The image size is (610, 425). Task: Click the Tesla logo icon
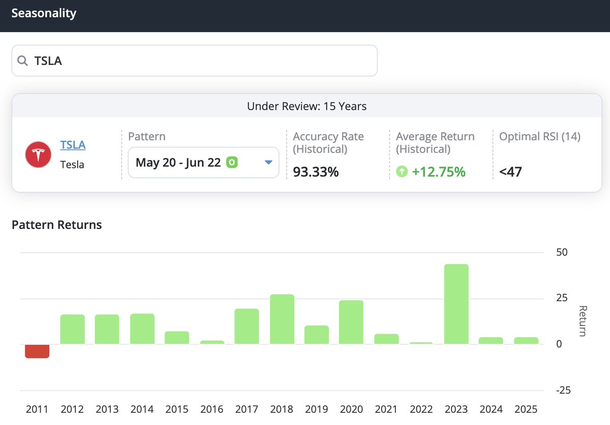tap(39, 155)
